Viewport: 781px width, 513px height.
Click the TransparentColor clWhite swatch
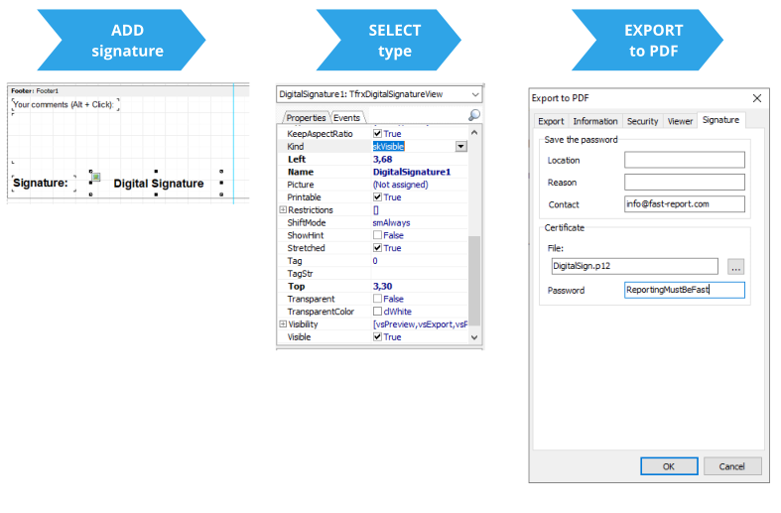click(377, 312)
